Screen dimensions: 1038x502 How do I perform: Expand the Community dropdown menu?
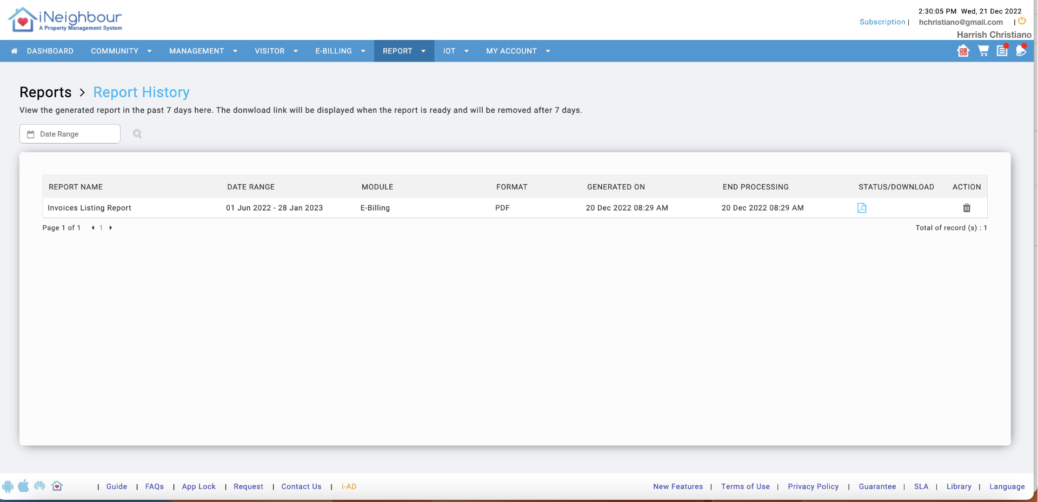(x=121, y=51)
